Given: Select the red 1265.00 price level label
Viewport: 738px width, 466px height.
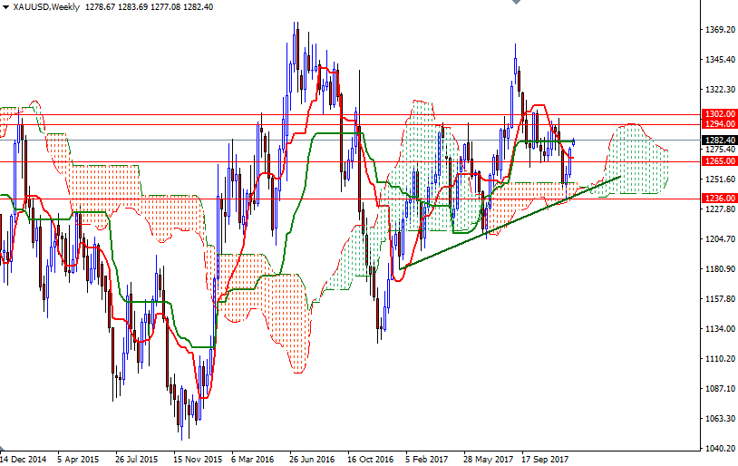Looking at the screenshot, I should click(719, 161).
